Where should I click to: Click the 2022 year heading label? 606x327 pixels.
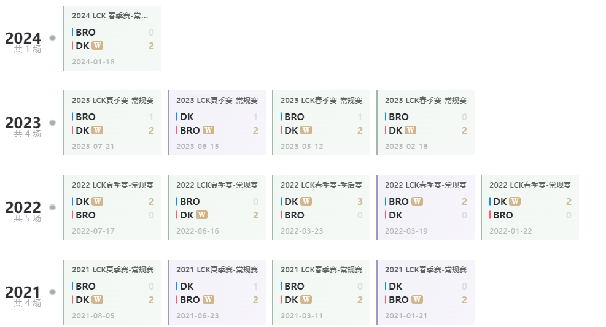(23, 207)
